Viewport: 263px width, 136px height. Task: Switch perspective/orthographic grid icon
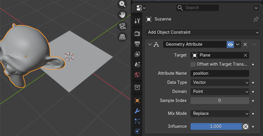click(122, 37)
